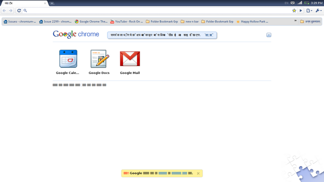Open the new tab page options dropdown
Viewport: 324px width, 182px height.
point(269,35)
